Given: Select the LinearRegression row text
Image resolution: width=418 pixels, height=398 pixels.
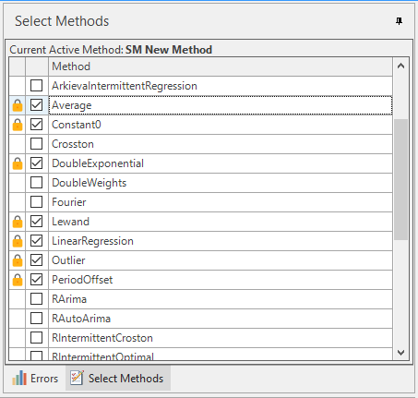Looking at the screenshot, I should click(92, 241).
